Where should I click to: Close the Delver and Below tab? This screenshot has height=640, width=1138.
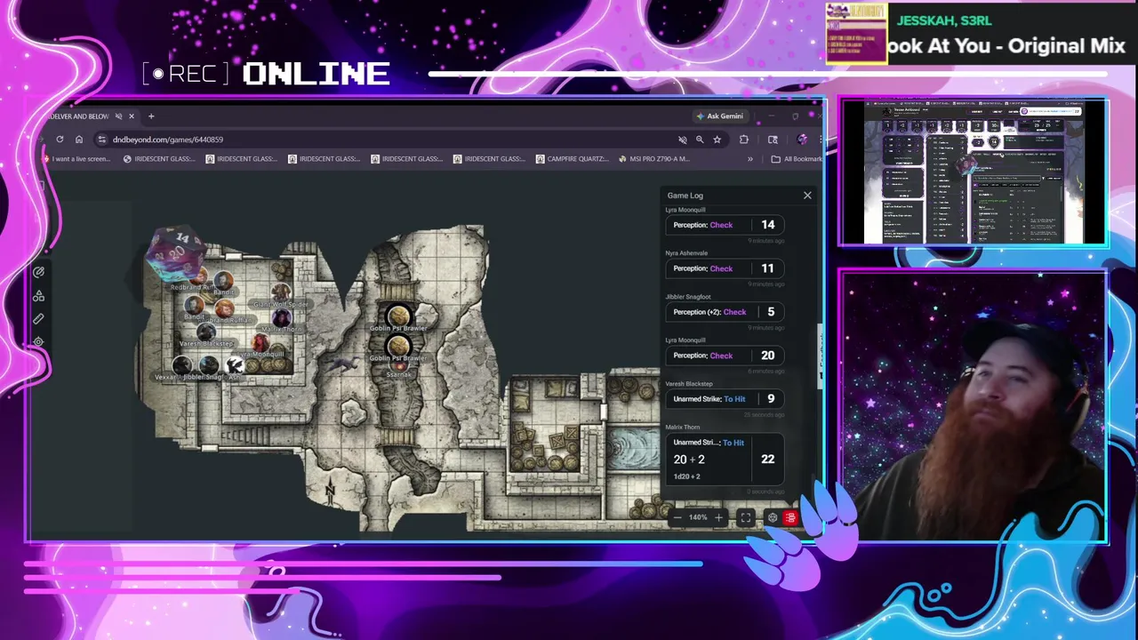131,116
